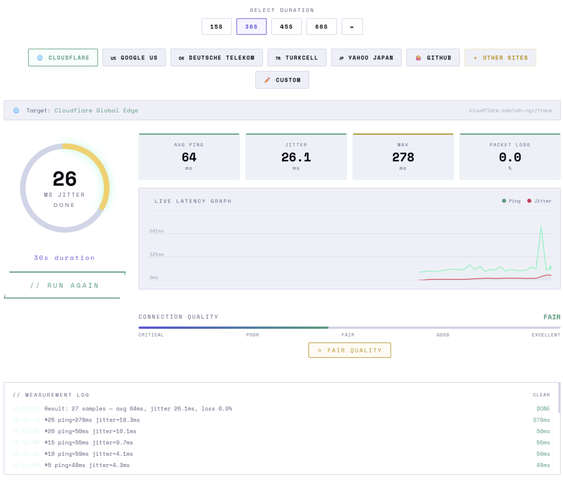Select the 15S duration option

(x=217, y=26)
